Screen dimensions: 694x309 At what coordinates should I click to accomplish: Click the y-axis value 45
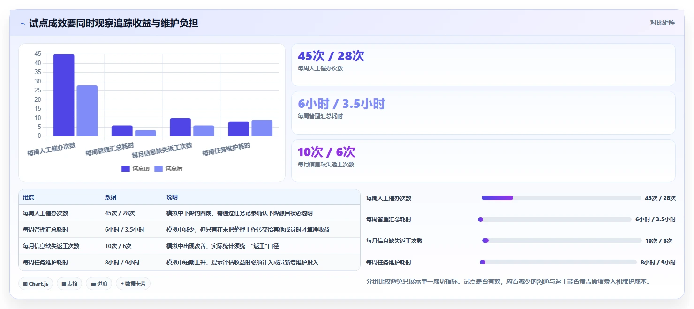(x=38, y=54)
